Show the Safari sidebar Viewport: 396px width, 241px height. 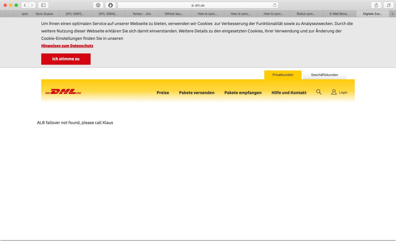[43, 5]
